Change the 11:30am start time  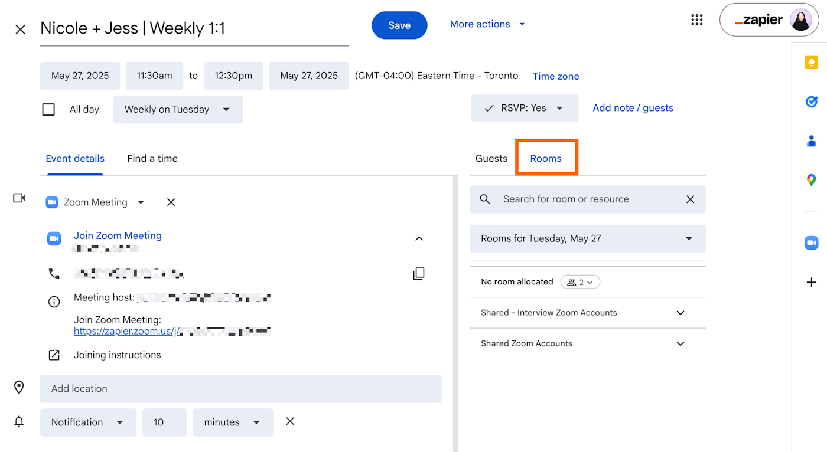(155, 76)
